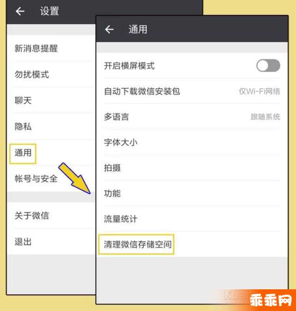Open 关于微信 page
The width and height of the screenshot is (296, 311).
click(x=51, y=215)
